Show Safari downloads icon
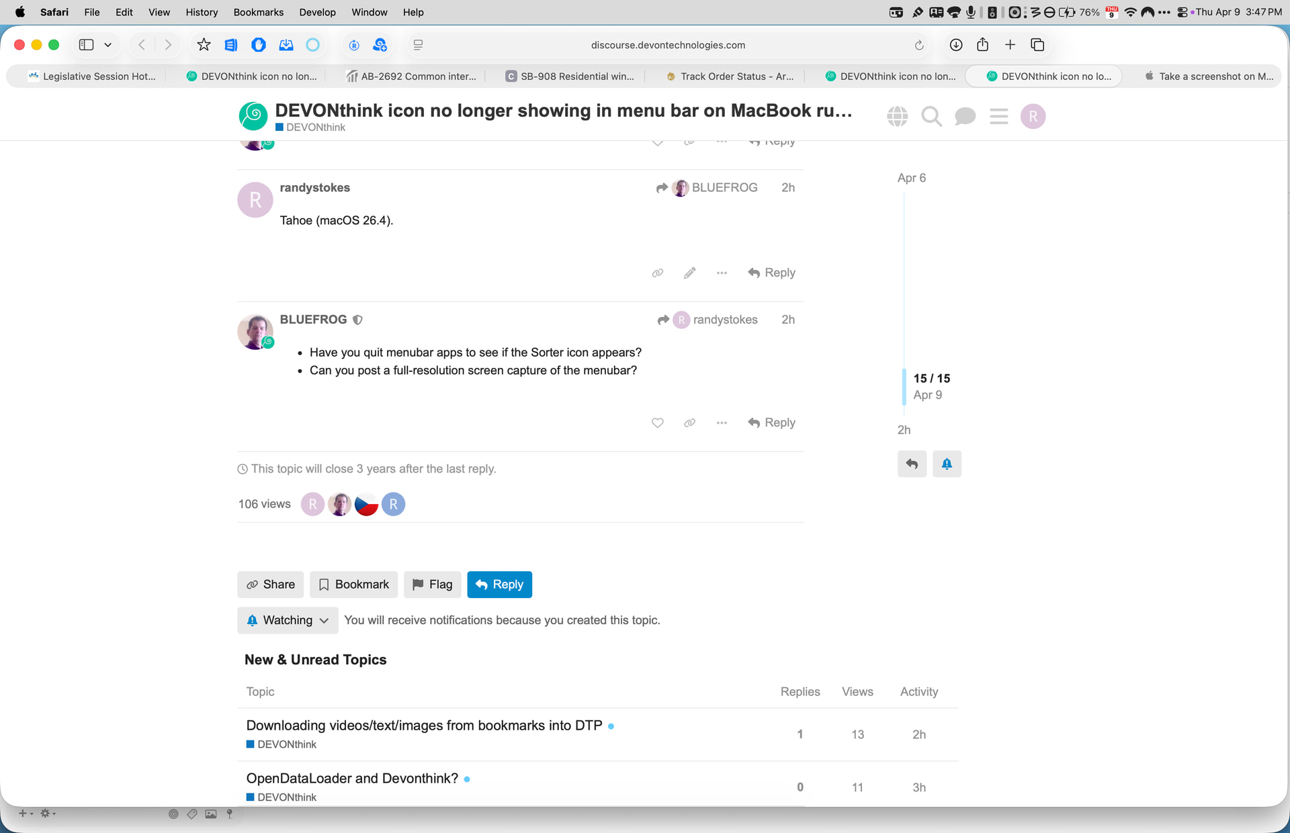This screenshot has width=1290, height=833. [955, 45]
